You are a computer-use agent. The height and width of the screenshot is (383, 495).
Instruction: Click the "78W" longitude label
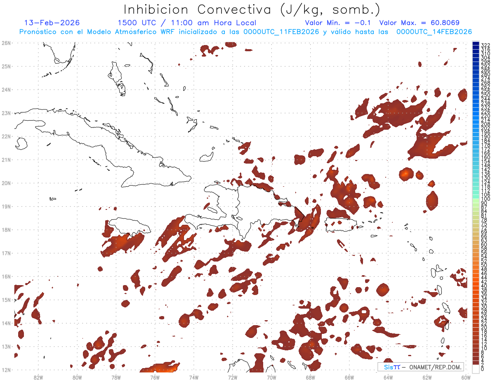pyautogui.click(x=116, y=377)
